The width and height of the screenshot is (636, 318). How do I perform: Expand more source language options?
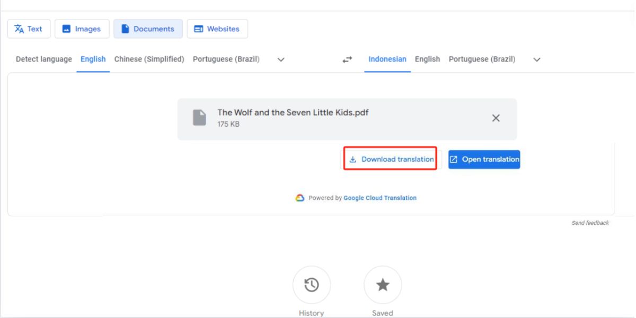[x=280, y=59]
